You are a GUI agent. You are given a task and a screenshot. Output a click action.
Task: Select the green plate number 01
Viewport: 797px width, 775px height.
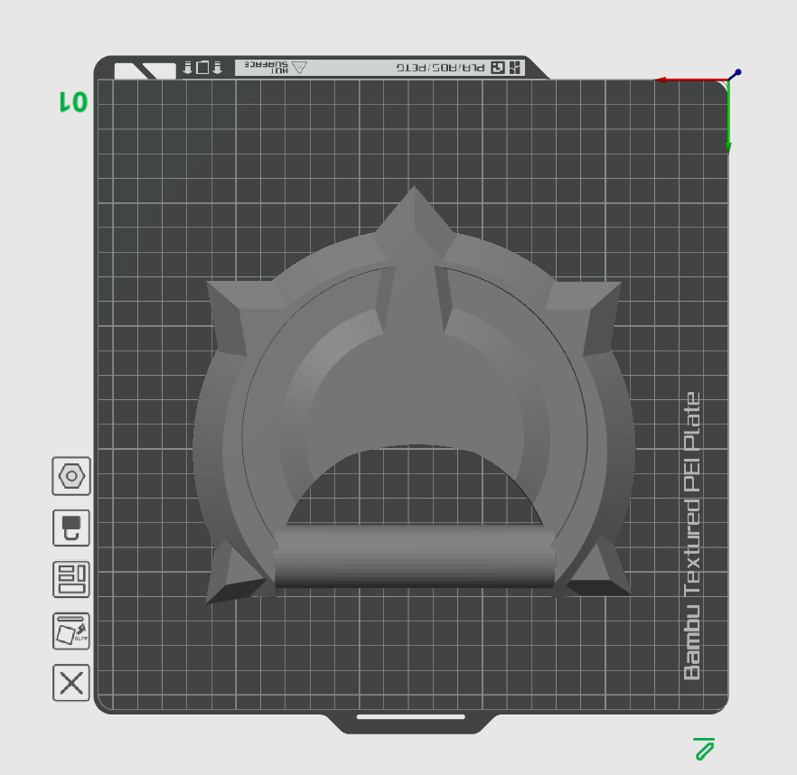point(74,102)
